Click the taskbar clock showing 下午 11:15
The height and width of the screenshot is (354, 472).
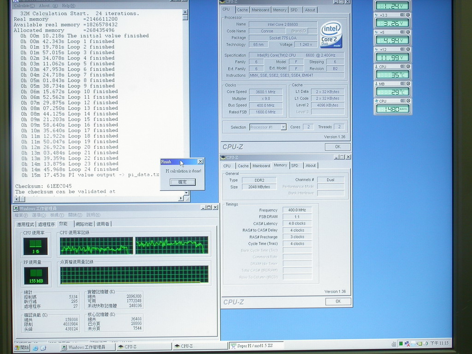pos(439,343)
